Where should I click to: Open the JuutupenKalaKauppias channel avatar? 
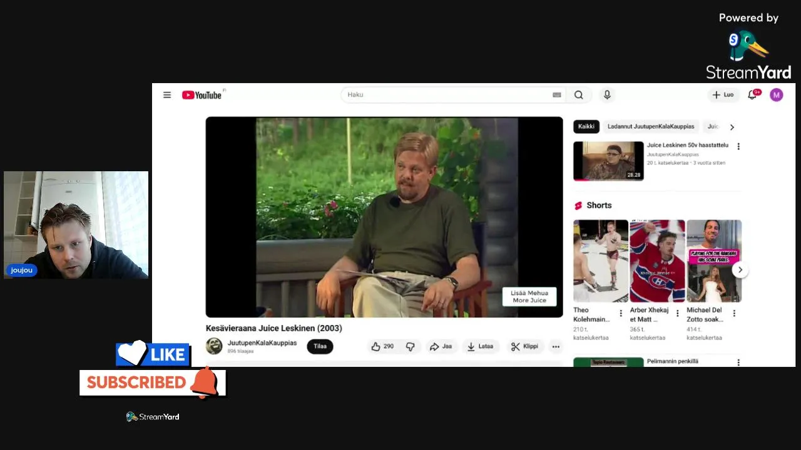pyautogui.click(x=214, y=346)
